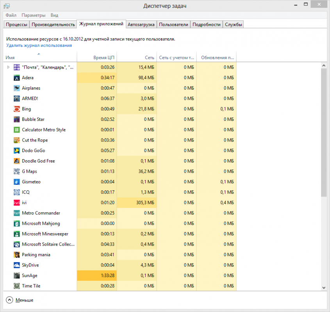Image resolution: width=330 pixels, height=312 pixels.
Task: Maximize the Task Manager window
Action: (306, 4)
